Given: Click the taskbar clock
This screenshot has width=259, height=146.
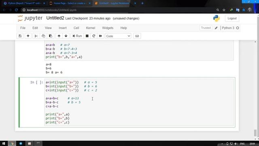Looking at the screenshot, I should (x=252, y=144).
